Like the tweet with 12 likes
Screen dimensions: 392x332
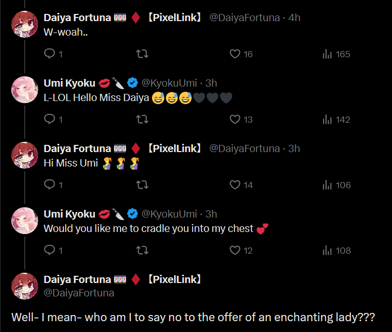pyautogui.click(x=235, y=251)
